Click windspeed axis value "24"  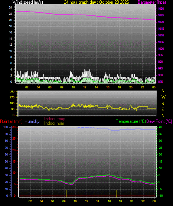[10, 8]
